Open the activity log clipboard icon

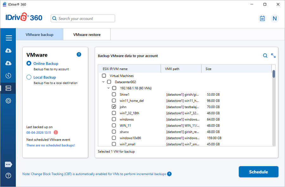coord(262,19)
